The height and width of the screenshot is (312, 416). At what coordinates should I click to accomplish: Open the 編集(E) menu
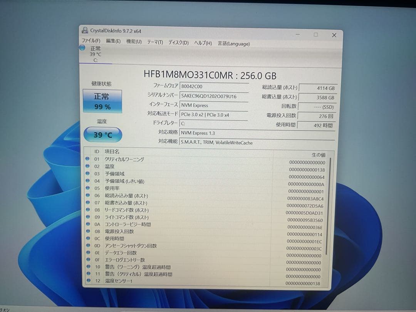tap(113, 42)
